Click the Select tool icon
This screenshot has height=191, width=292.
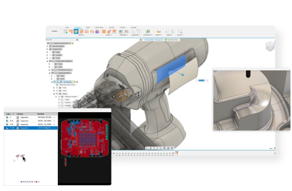(180, 31)
